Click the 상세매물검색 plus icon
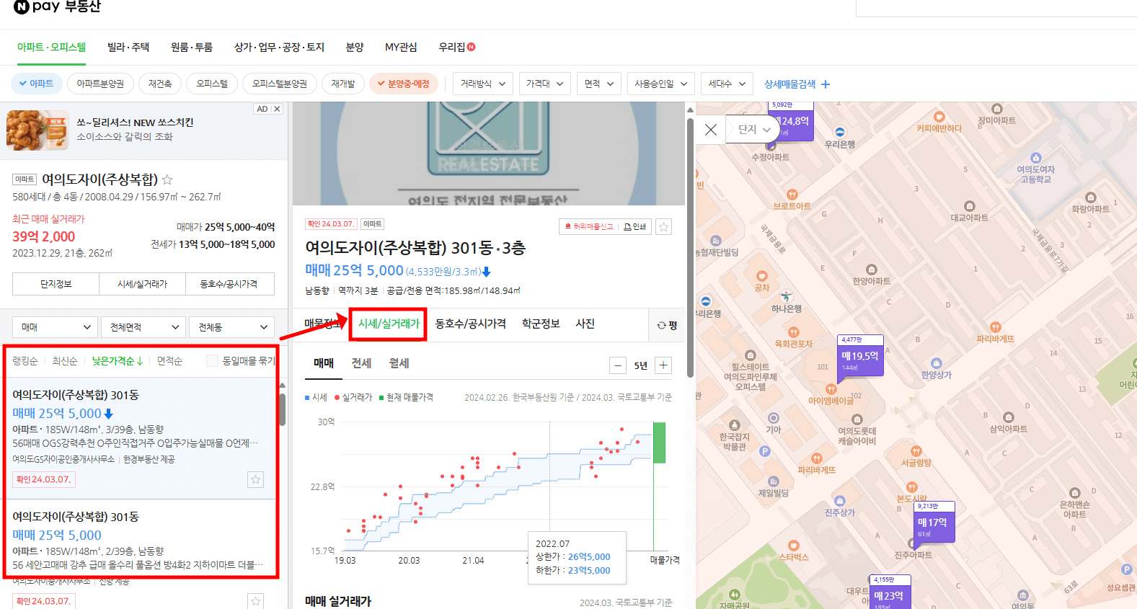 (x=826, y=84)
